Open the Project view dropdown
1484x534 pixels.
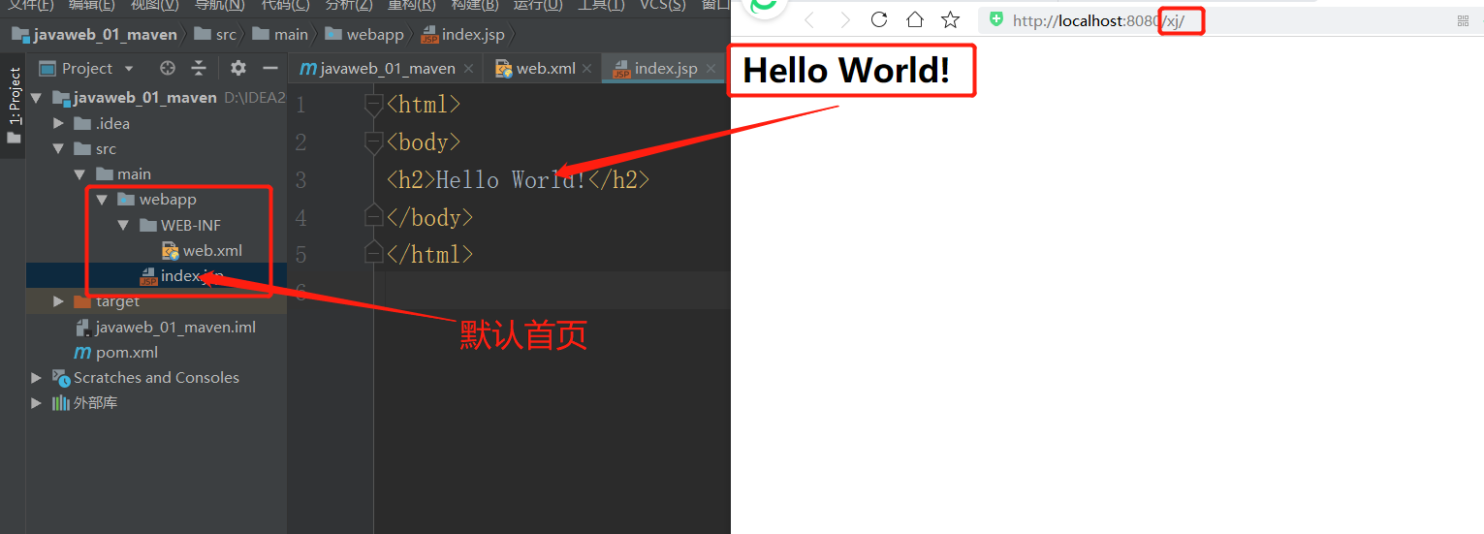(129, 69)
